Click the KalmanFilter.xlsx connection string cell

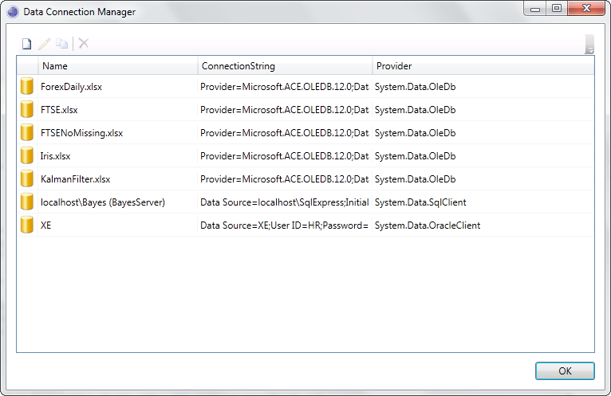click(x=285, y=179)
